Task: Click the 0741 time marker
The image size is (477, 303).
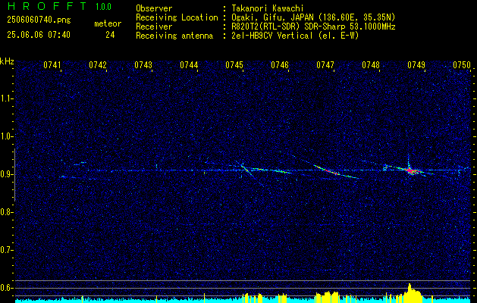Action: 52,65
